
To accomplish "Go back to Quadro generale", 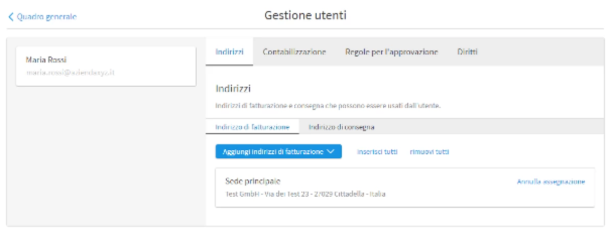I will (x=46, y=17).
